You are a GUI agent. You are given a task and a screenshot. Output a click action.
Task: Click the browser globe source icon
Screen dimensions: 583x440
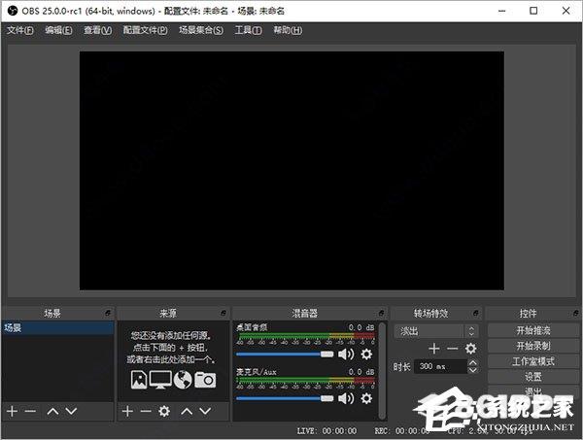(x=183, y=380)
